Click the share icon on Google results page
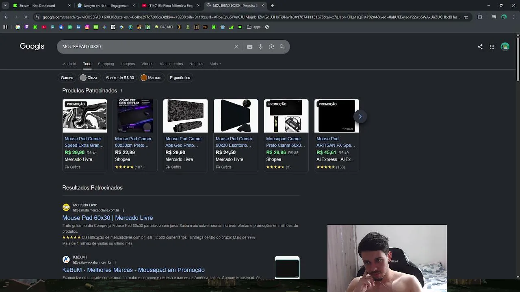Viewport: 520px width, 292px height. (480, 47)
